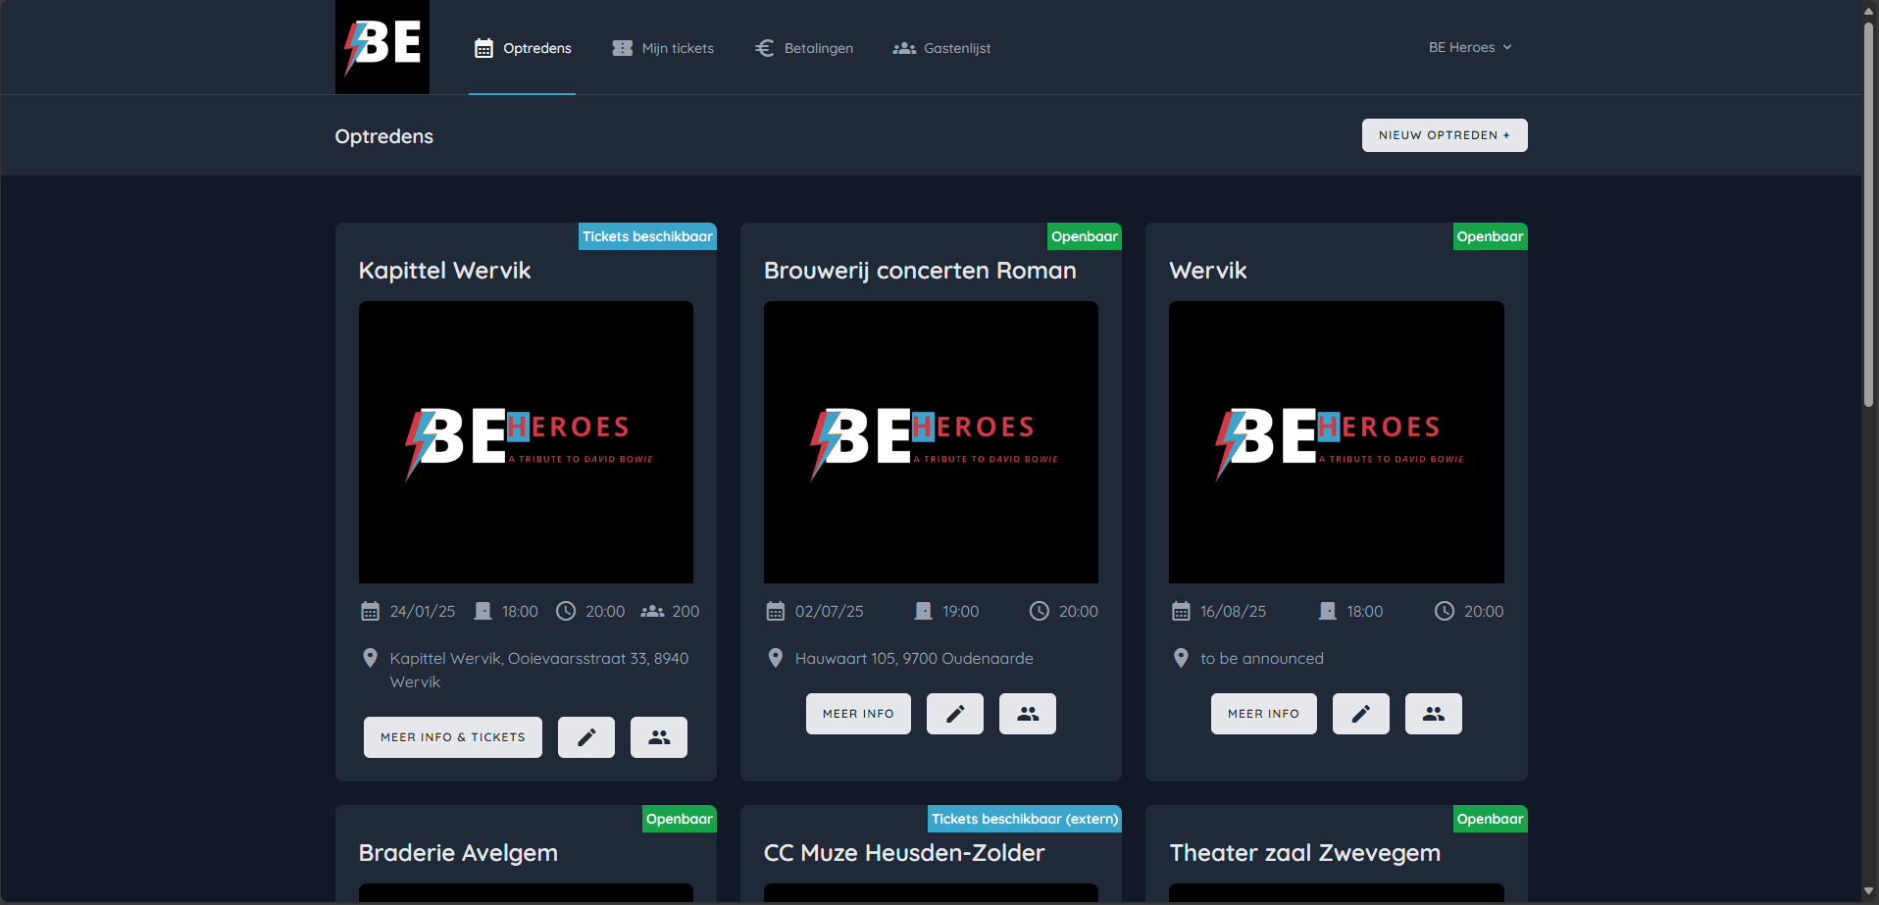Viewport: 1879px width, 905px height.
Task: Click the calendar icon showing 24/01/25
Action: [x=370, y=610]
